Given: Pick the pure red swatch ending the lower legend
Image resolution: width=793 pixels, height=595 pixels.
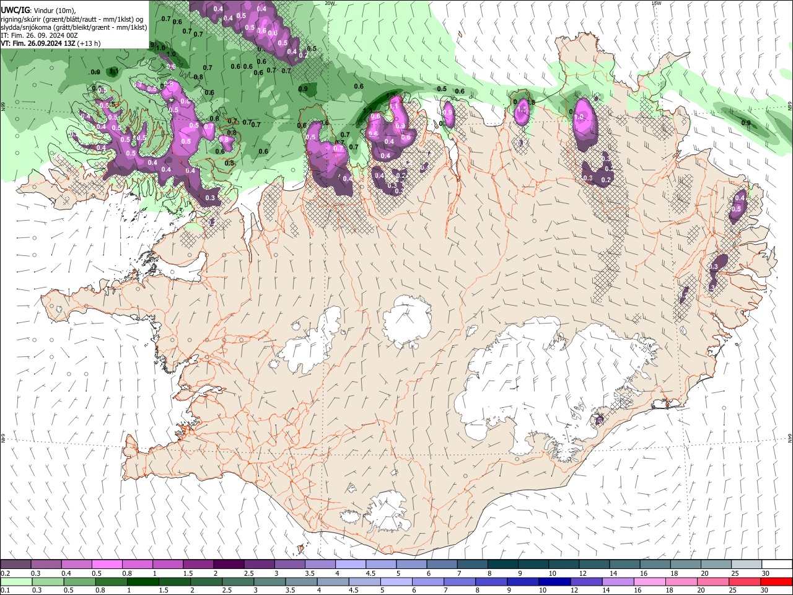Looking at the screenshot, I should point(777,581).
